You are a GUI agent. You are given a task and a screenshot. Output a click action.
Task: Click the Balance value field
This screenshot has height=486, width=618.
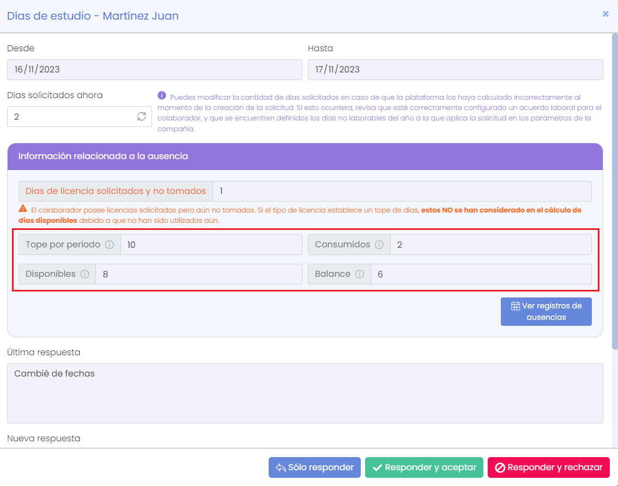point(481,274)
